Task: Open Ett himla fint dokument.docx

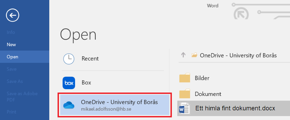Action: click(x=235, y=108)
